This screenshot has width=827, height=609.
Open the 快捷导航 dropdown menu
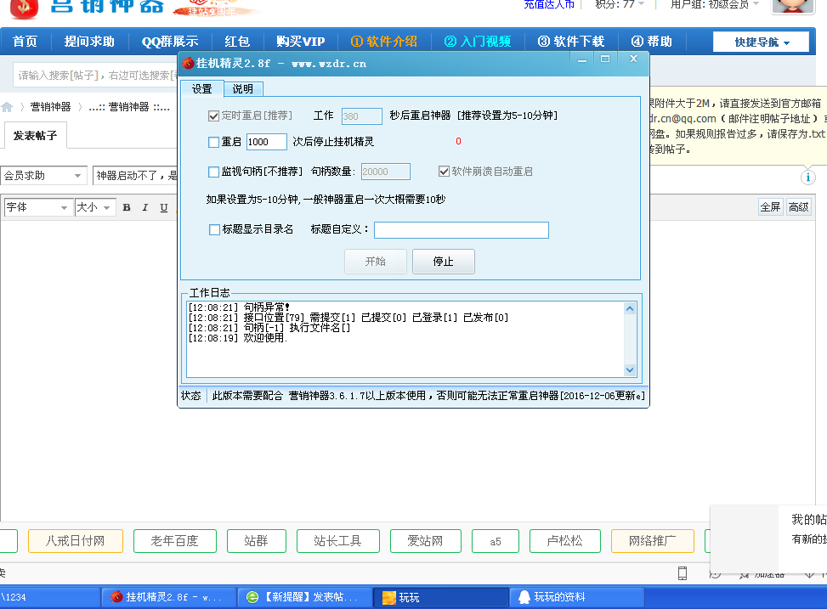[x=761, y=42]
